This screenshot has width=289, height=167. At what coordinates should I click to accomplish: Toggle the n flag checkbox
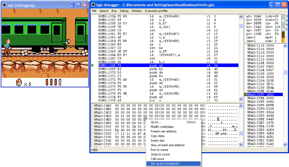(283, 20)
